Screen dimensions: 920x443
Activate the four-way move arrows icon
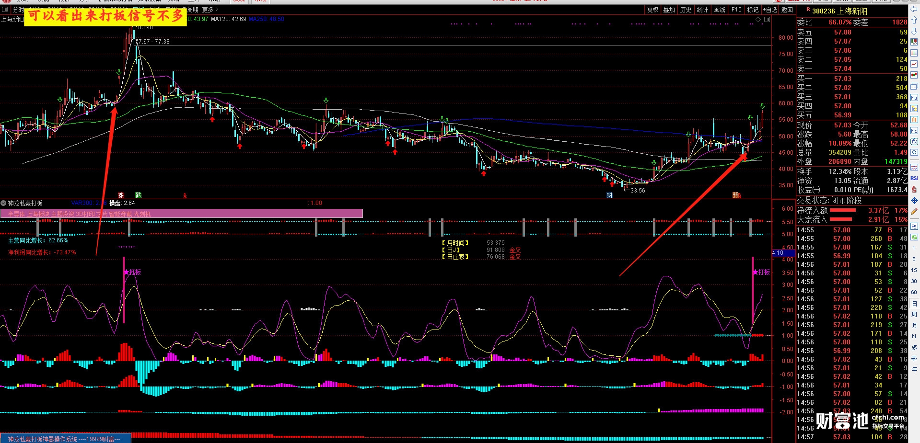coord(914,200)
